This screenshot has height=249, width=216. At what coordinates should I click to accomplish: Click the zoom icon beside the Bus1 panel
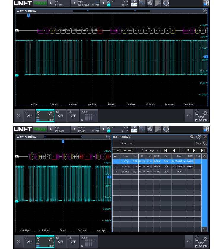(x=108, y=137)
